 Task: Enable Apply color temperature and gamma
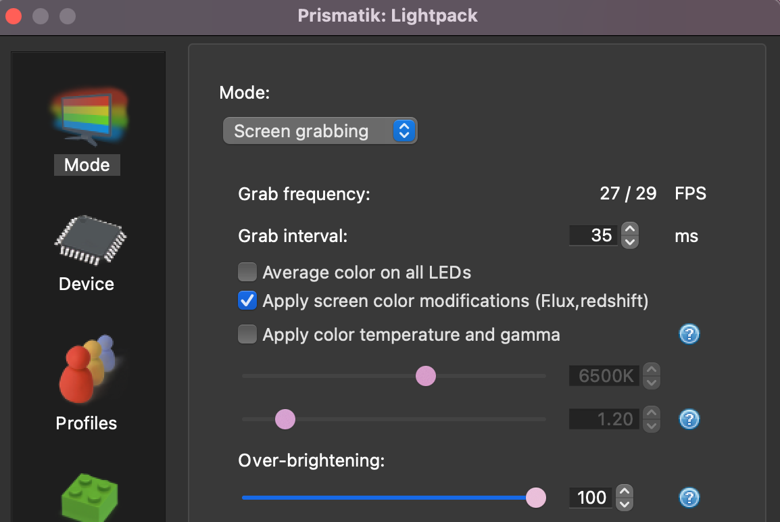pos(247,334)
